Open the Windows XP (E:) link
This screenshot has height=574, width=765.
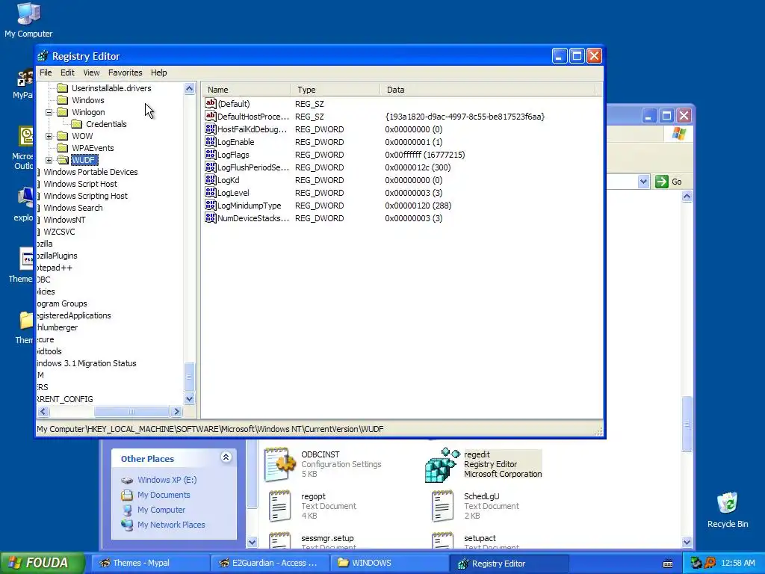point(167,480)
